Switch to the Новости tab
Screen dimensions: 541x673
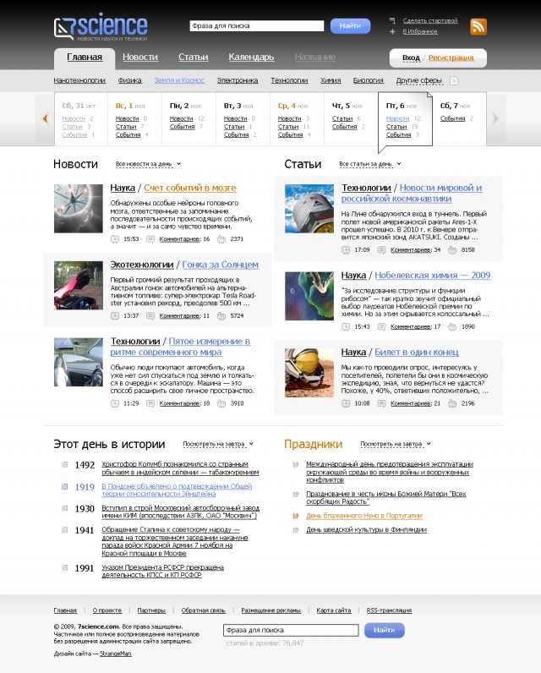click(x=140, y=57)
